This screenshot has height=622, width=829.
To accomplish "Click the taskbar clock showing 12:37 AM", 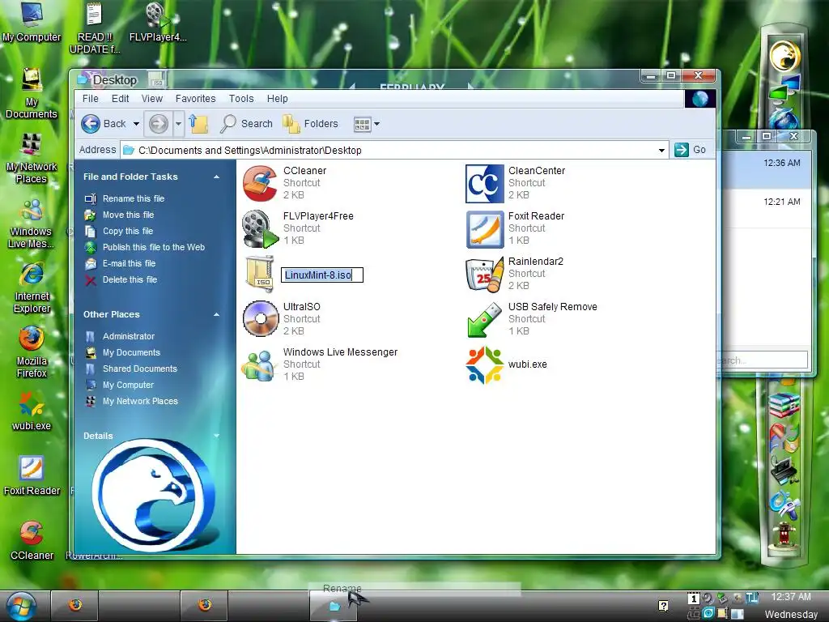I will tap(790, 597).
